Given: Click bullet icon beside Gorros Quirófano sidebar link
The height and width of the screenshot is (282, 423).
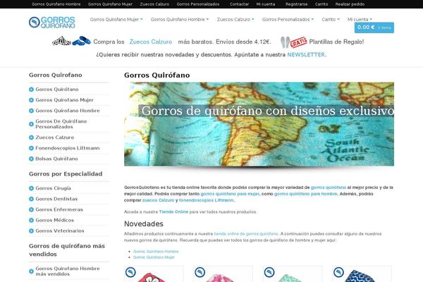Looking at the screenshot, I should [x=31, y=90].
